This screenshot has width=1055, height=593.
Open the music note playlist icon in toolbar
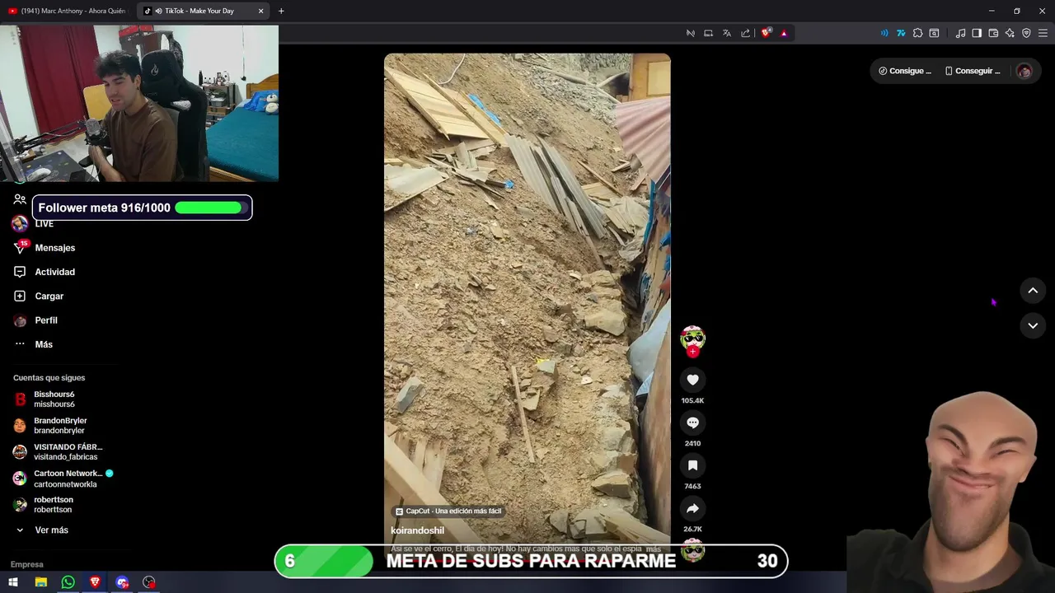[960, 33]
